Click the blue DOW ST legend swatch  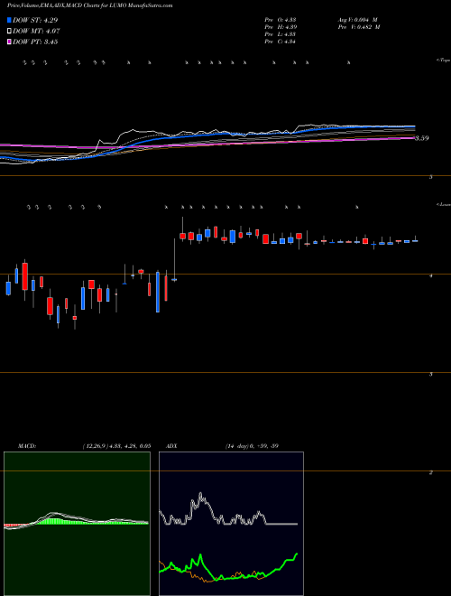pos(9,20)
